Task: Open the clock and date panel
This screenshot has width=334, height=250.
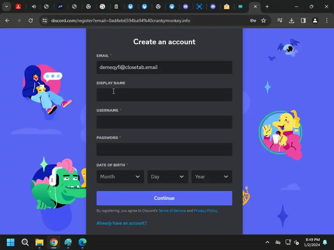Action: tap(312, 242)
